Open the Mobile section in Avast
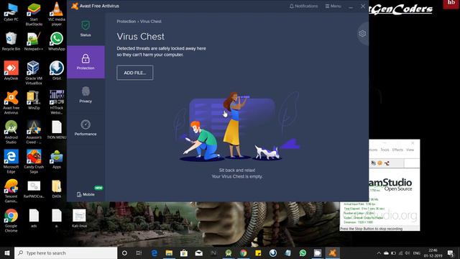 86,194
